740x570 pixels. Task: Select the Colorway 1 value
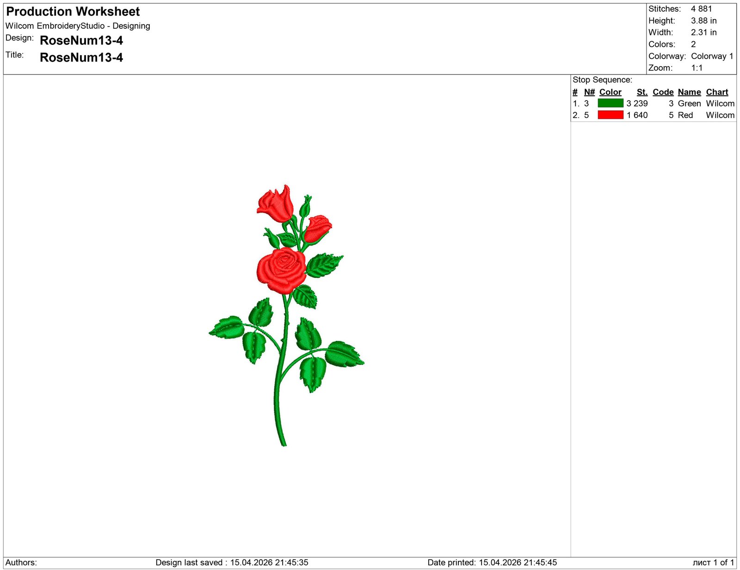712,56
